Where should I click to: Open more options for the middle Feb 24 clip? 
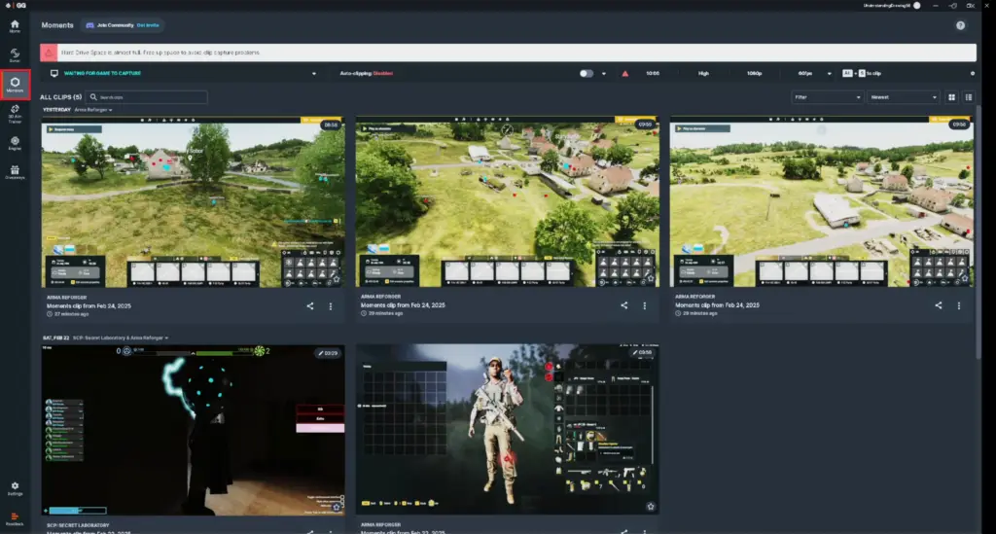pos(644,305)
